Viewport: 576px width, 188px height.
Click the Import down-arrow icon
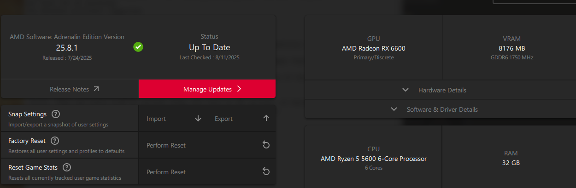pyautogui.click(x=198, y=119)
